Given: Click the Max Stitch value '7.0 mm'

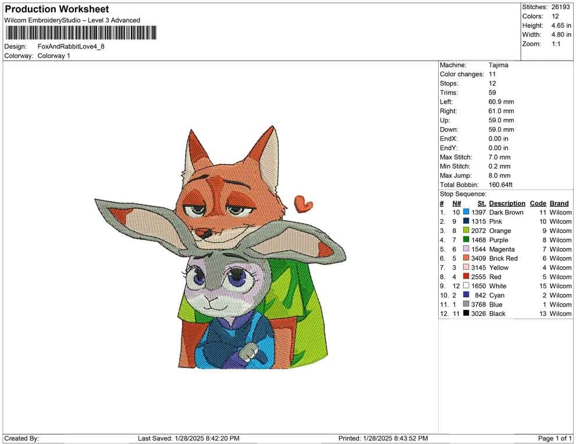Looking at the screenshot, I should 499,157.
